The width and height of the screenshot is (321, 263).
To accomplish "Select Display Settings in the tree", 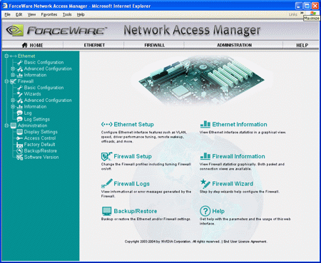I will 41,132.
